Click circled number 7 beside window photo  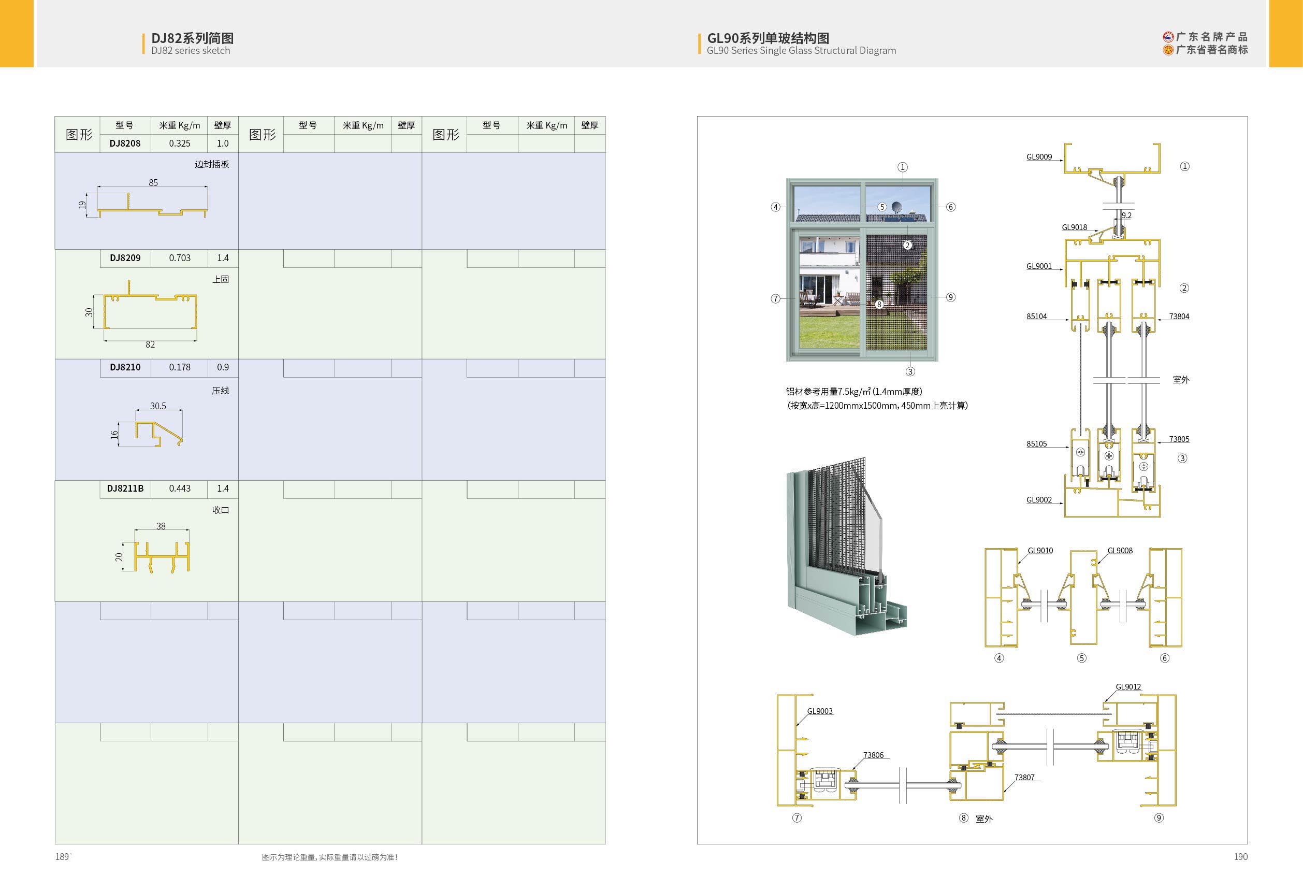tap(775, 298)
